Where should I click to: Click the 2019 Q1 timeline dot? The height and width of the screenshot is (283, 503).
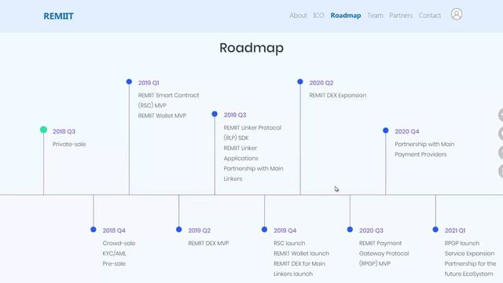click(x=129, y=82)
